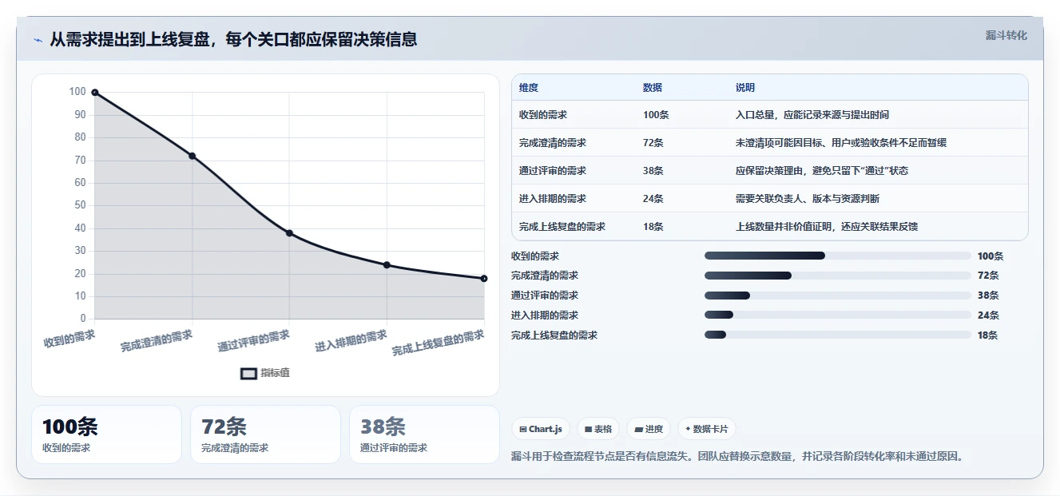This screenshot has height=496, width=1060.
Task: Click the footer note beginning 漏斗用于检查流程节点
Action: pyautogui.click(x=738, y=457)
